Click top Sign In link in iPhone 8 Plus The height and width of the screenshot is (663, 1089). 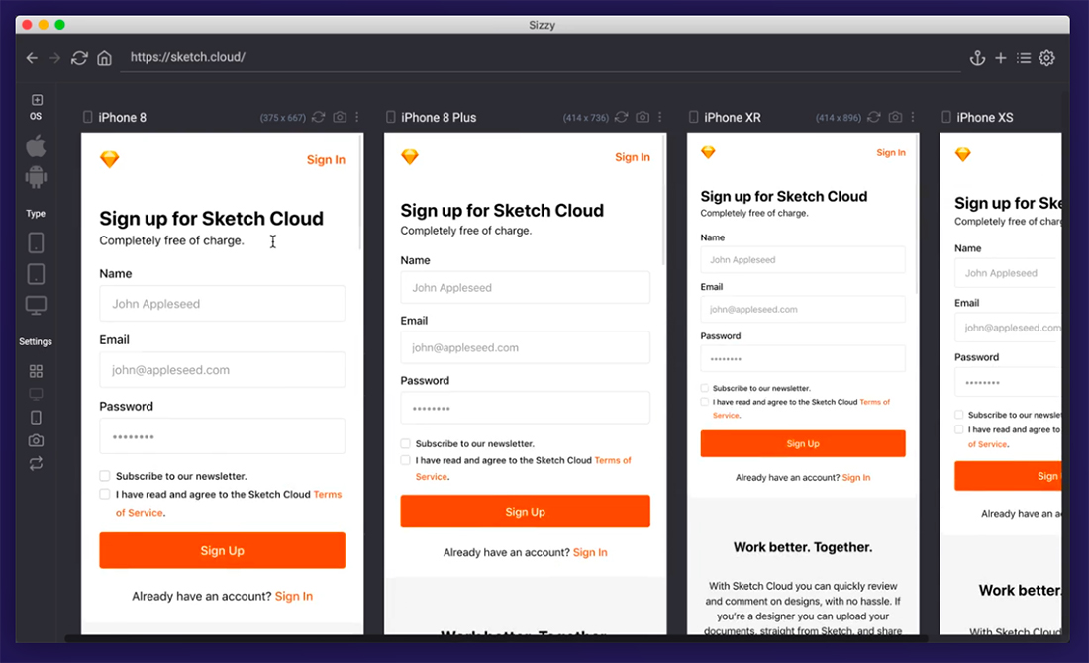pos(632,157)
